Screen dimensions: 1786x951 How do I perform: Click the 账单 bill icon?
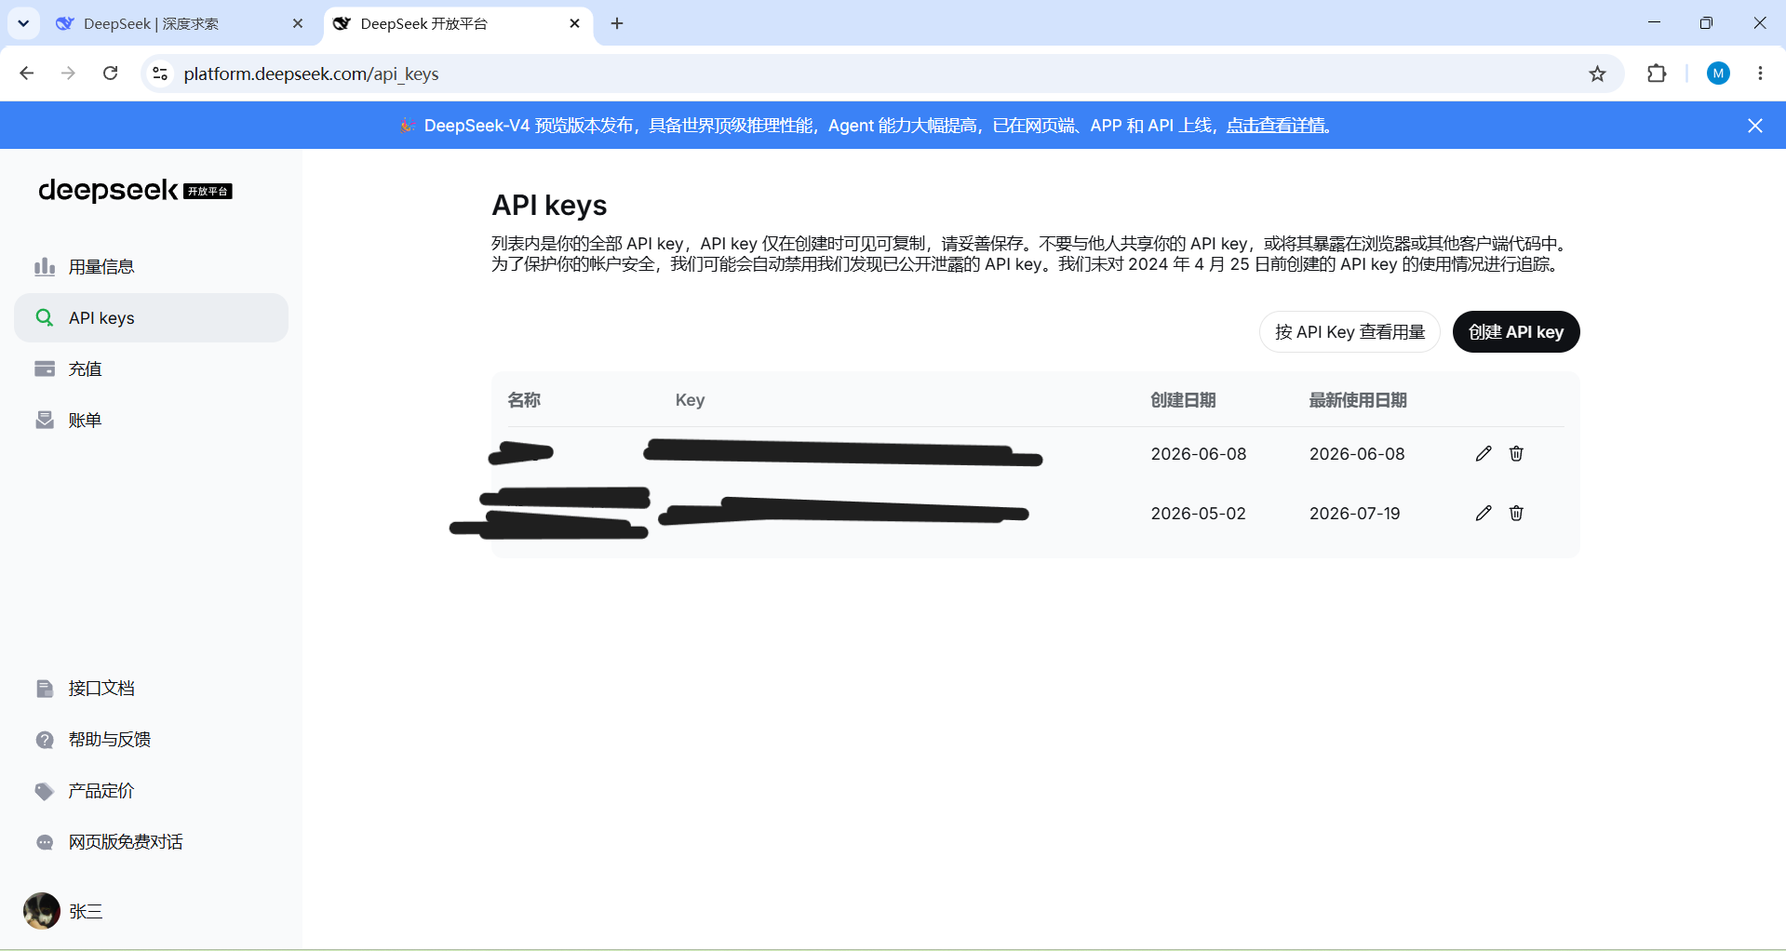point(45,421)
